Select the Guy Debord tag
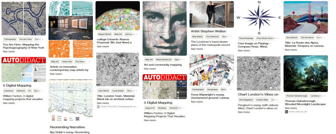This screenshot has width=336, height=134. (x=292, y=37)
